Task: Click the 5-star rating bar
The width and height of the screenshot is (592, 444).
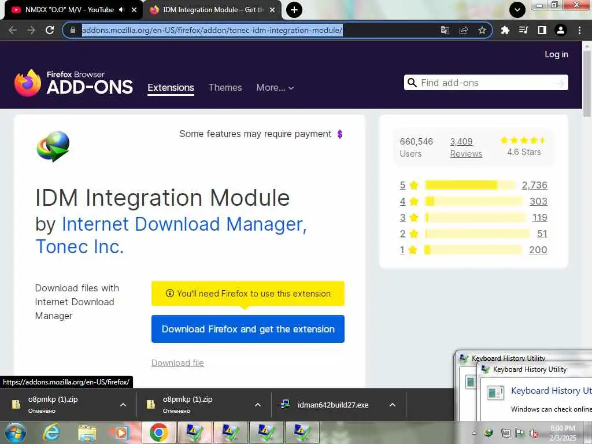Action: [x=470, y=185]
